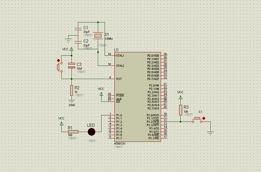Click the <TEXT> placeholder under the LED

(x=92, y=141)
